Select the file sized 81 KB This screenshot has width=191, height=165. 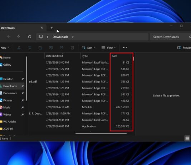pos(81,62)
